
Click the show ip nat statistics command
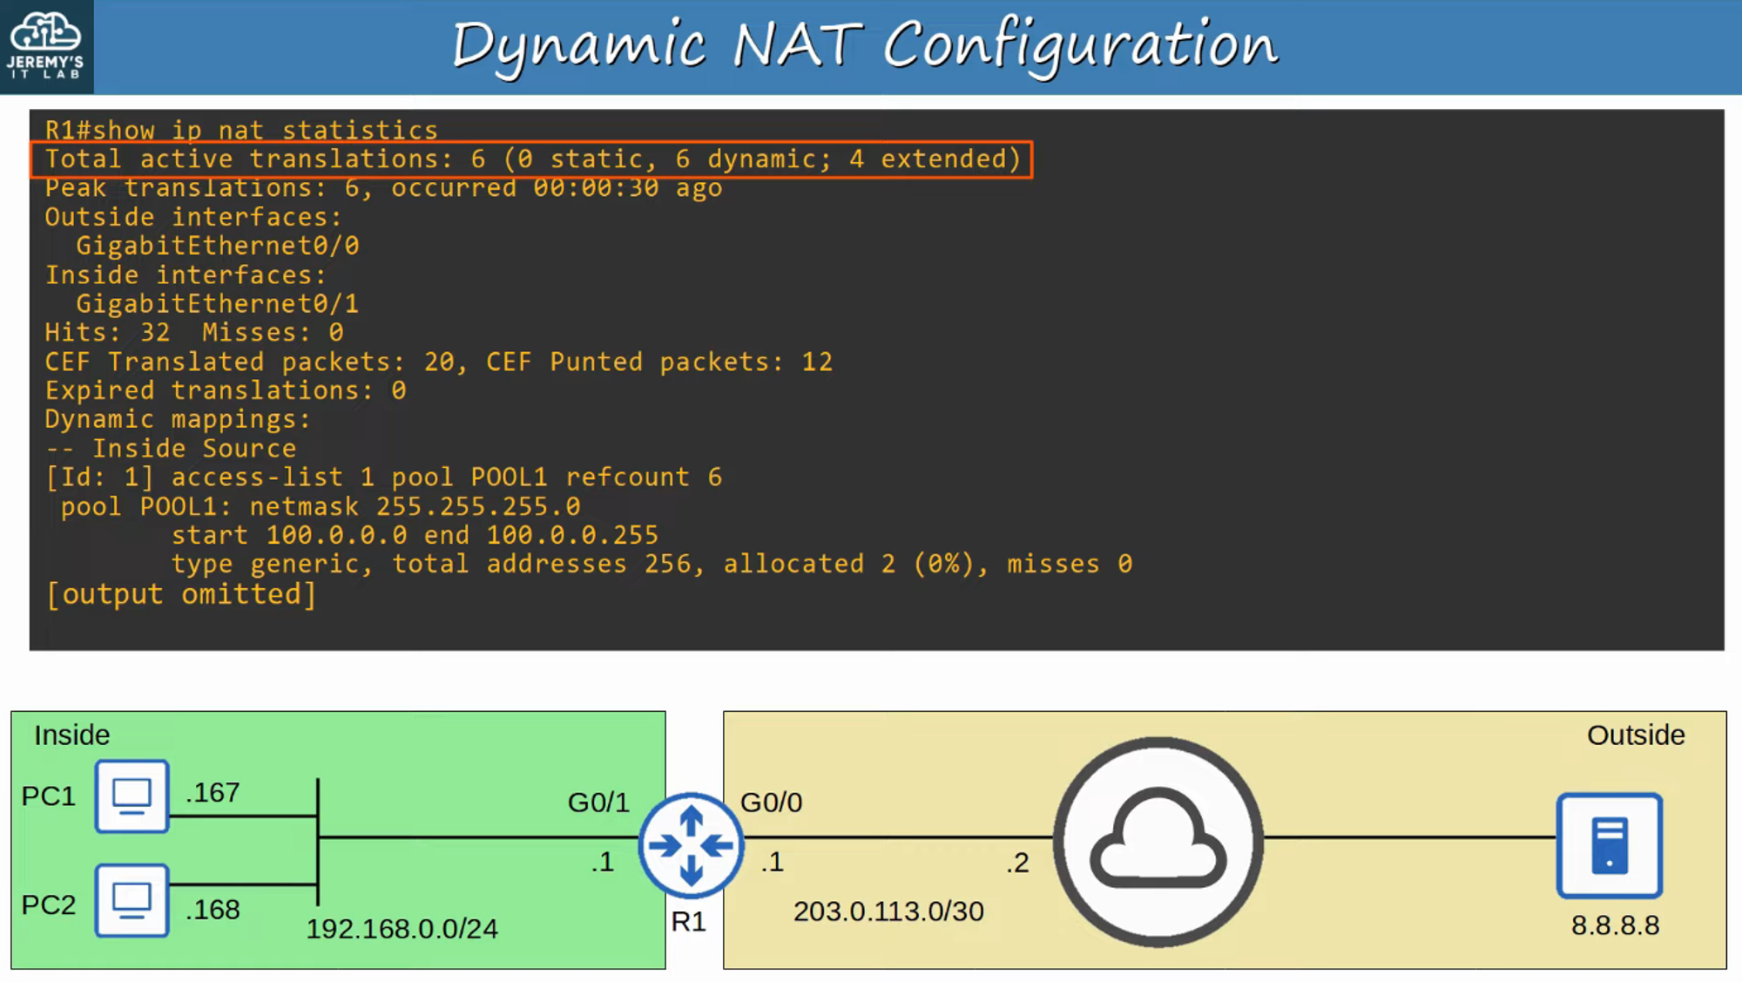click(241, 131)
